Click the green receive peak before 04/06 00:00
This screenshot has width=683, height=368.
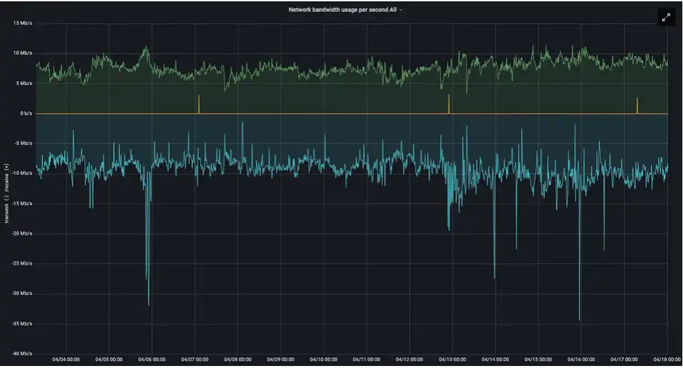(146, 48)
